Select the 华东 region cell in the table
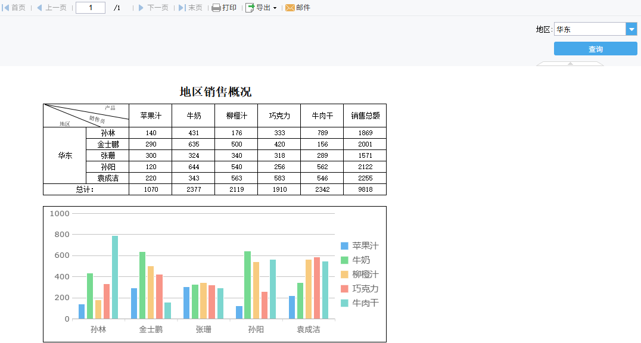641x343 pixels. (x=63, y=155)
